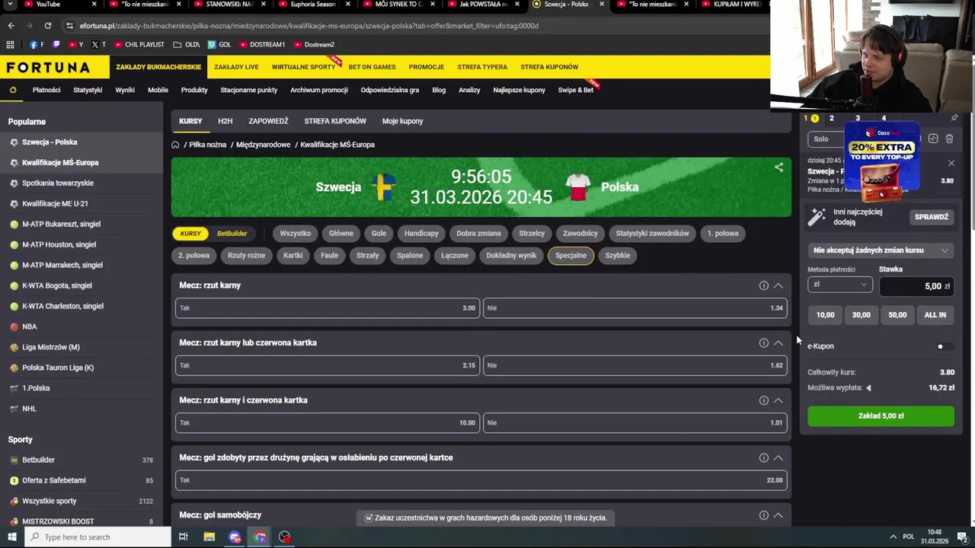The image size is (975, 548).
Task: Open info for gol zdobyty w osłabieniu market
Action: 763,458
